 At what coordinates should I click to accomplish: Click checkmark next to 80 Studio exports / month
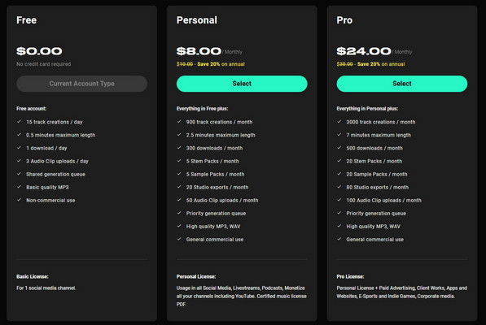point(339,187)
